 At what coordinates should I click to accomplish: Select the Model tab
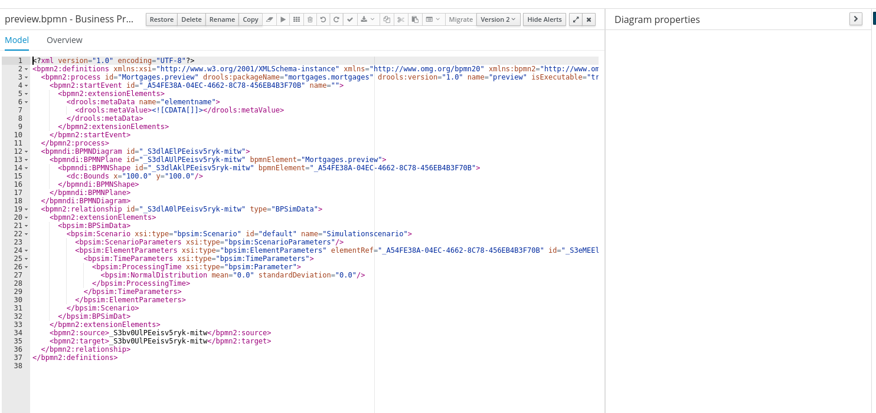(x=17, y=40)
